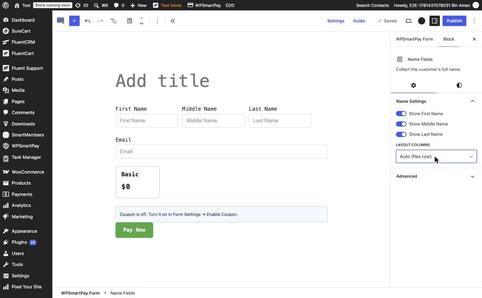Click the Pay Now button

pos(134,230)
